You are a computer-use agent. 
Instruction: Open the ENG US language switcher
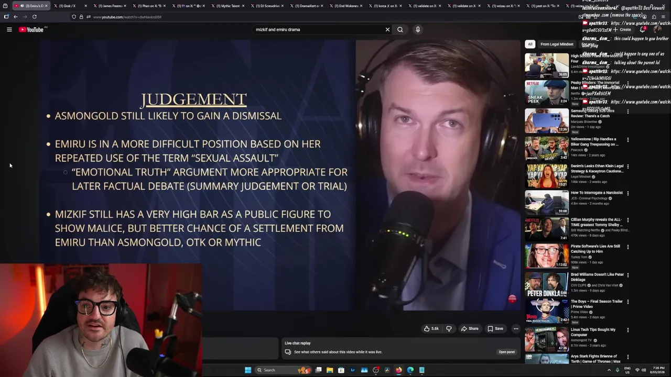[627, 370]
